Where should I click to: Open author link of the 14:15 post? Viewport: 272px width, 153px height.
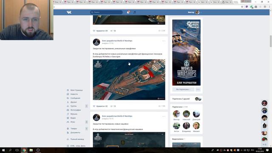click(117, 116)
